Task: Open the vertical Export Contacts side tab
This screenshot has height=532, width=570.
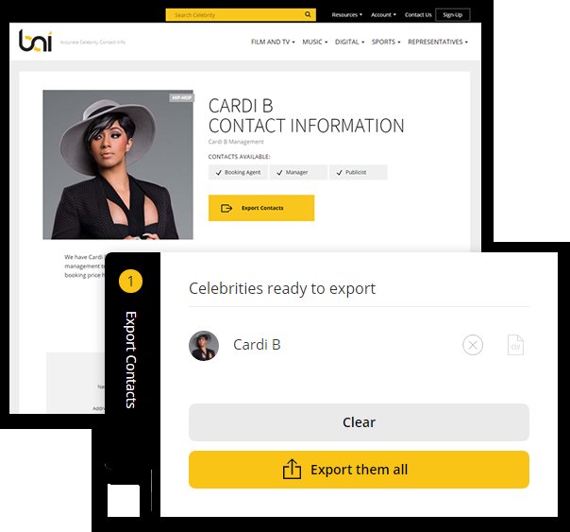Action: 131,359
